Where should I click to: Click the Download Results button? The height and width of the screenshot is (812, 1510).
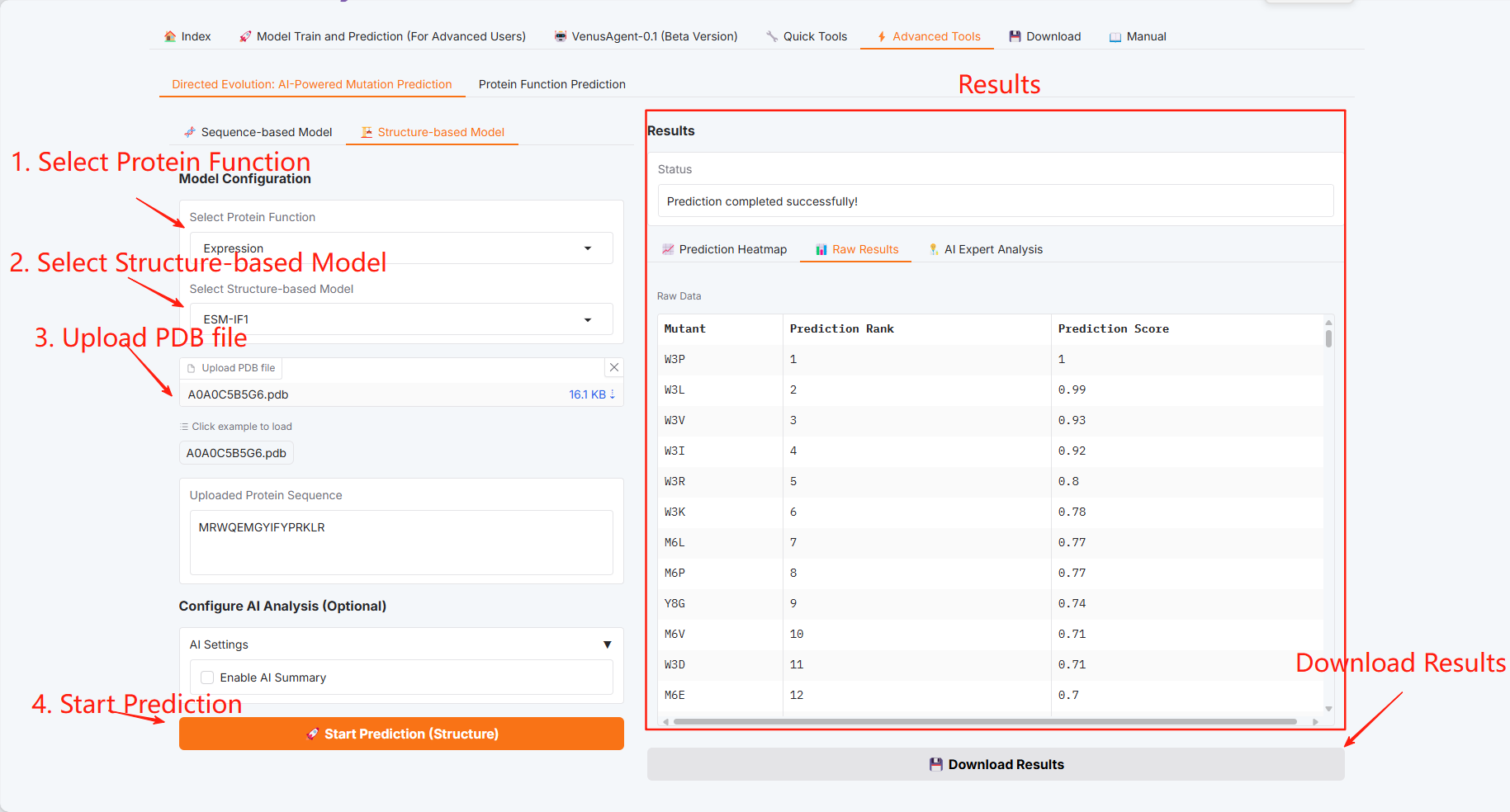pyautogui.click(x=996, y=764)
